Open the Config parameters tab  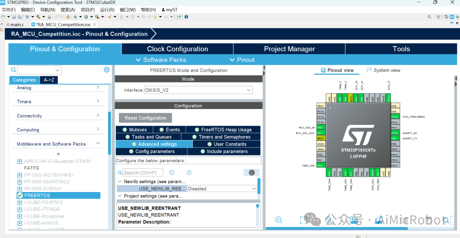(151, 152)
